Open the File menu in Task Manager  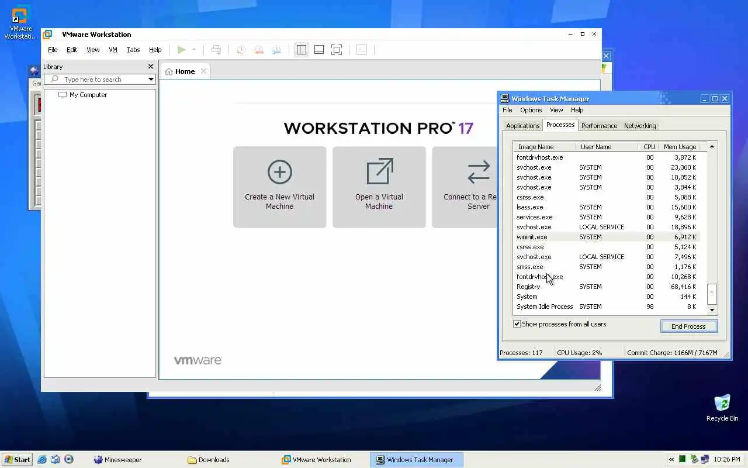(507, 110)
